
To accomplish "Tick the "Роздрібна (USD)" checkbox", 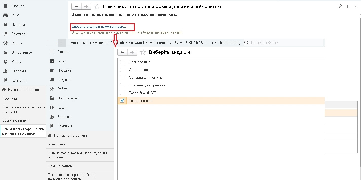I will [x=122, y=93].
